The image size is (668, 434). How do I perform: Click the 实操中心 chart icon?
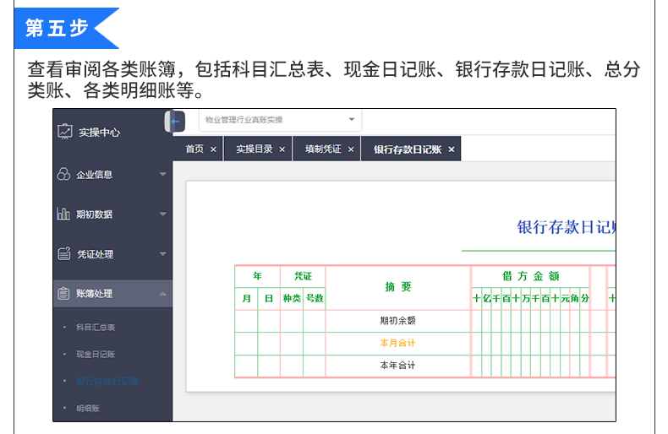pos(65,132)
